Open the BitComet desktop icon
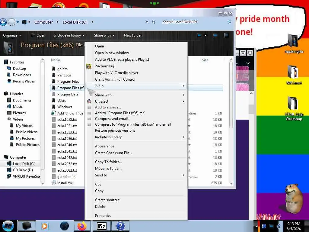 click(294, 75)
